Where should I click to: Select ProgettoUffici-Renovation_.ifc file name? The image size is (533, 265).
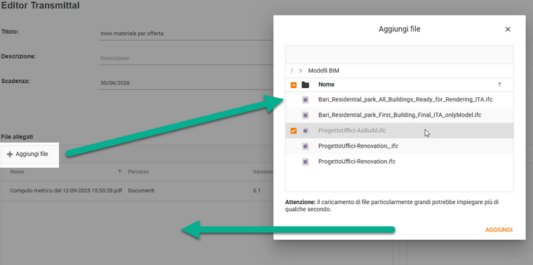pyautogui.click(x=358, y=146)
